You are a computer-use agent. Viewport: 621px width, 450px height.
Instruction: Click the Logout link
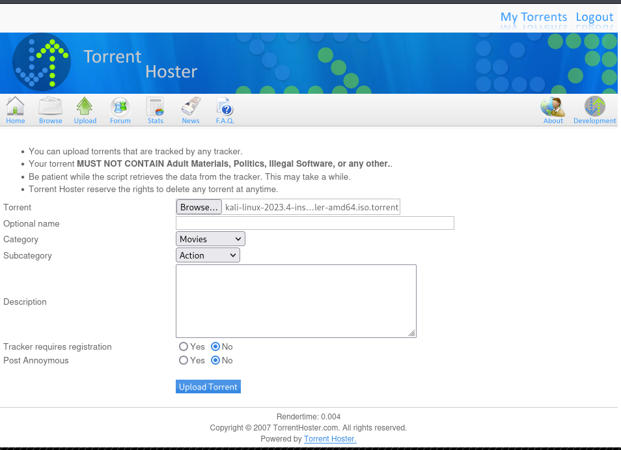(594, 17)
